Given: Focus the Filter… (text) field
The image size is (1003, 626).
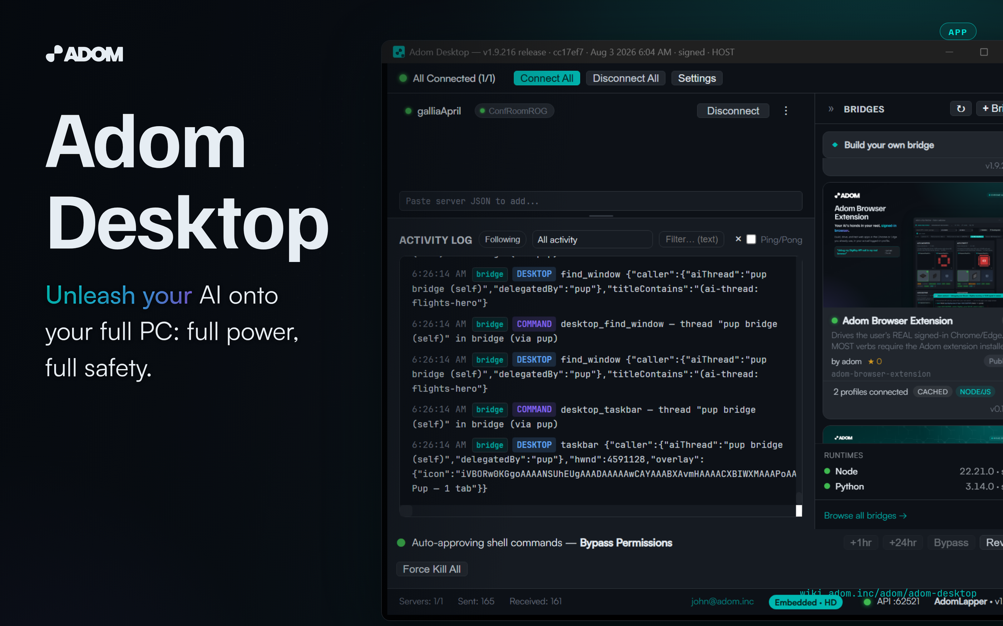Looking at the screenshot, I should pos(692,239).
